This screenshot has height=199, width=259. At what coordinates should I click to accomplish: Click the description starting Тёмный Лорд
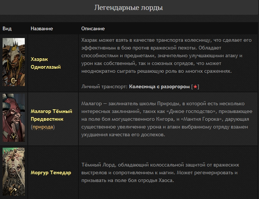[x=160, y=173]
